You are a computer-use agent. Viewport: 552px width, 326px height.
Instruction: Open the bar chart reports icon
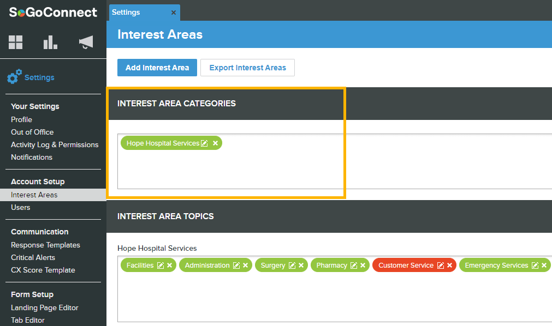click(50, 42)
